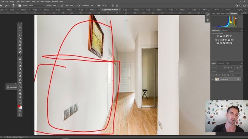Screen dimensions: 248x139
Task: Select the Healing Brush tool
Action: point(20,52)
